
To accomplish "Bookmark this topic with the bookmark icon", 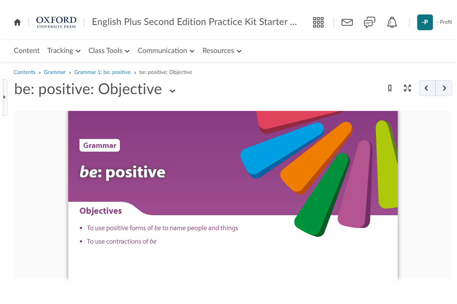I will point(390,88).
